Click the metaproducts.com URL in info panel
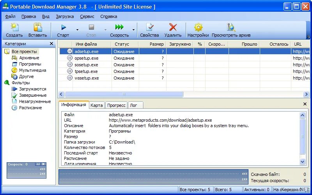 tap(160, 120)
